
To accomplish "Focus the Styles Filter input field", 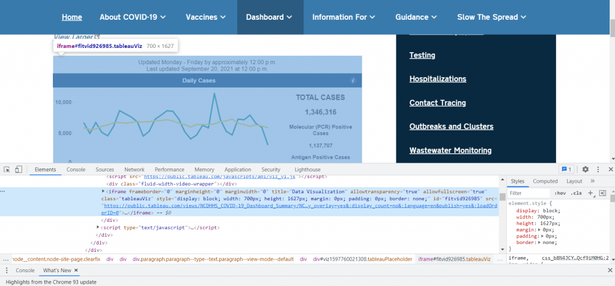I will (x=530, y=193).
